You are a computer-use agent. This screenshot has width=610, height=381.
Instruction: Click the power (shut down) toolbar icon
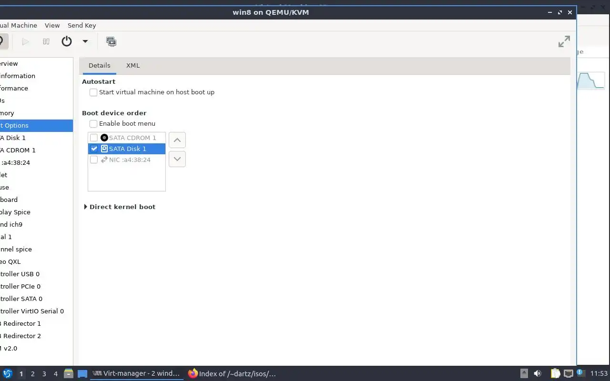tap(67, 41)
